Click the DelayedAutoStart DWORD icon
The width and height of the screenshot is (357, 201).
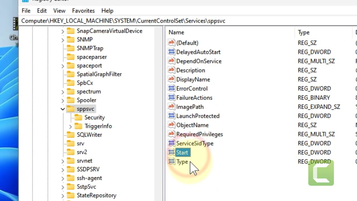tap(172, 52)
